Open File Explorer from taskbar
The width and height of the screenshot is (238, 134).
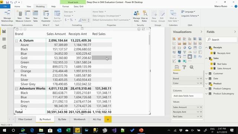coord(41,130)
